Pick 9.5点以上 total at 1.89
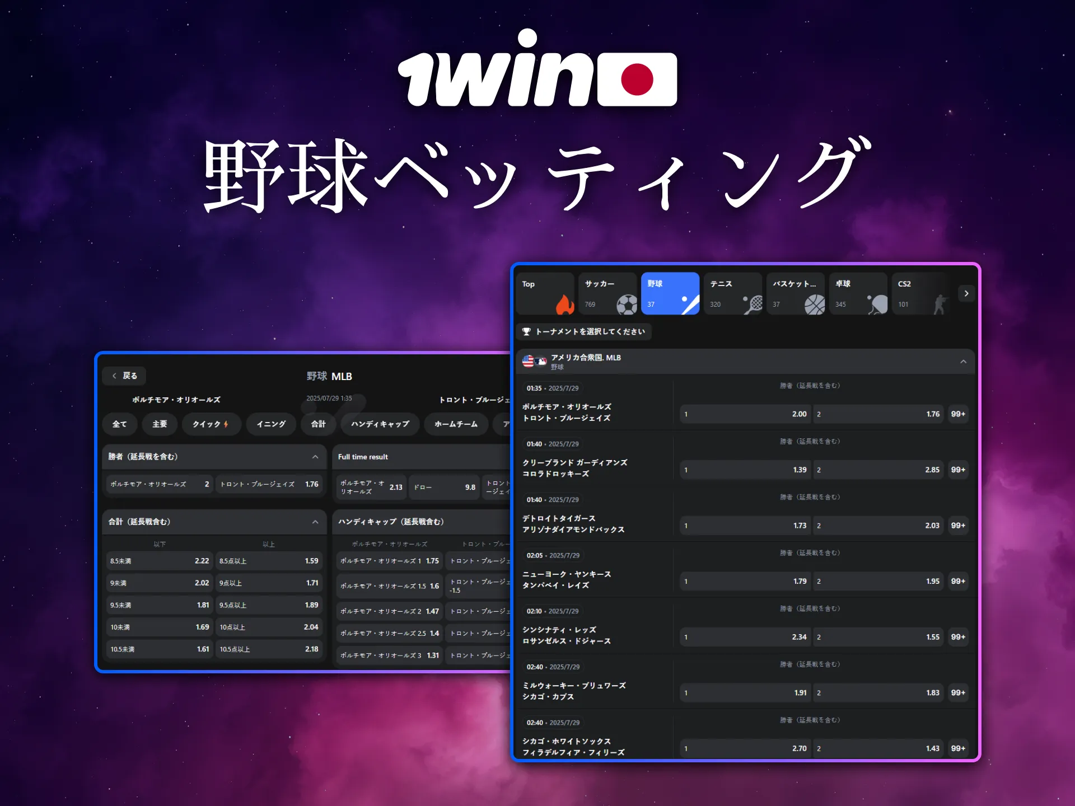Viewport: 1075px width, 806px height. [x=269, y=605]
